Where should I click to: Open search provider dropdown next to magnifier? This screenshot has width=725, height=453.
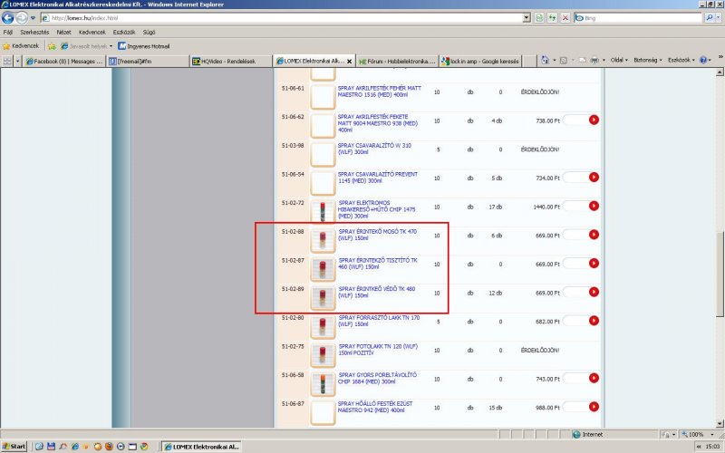[718, 18]
